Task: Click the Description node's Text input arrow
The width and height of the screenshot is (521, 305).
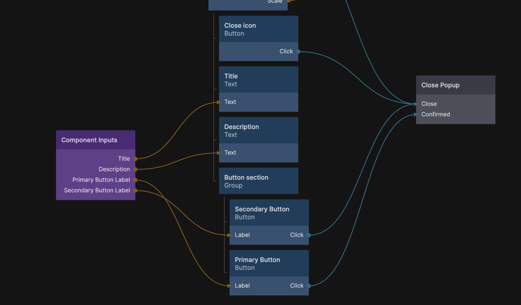Action: point(219,153)
